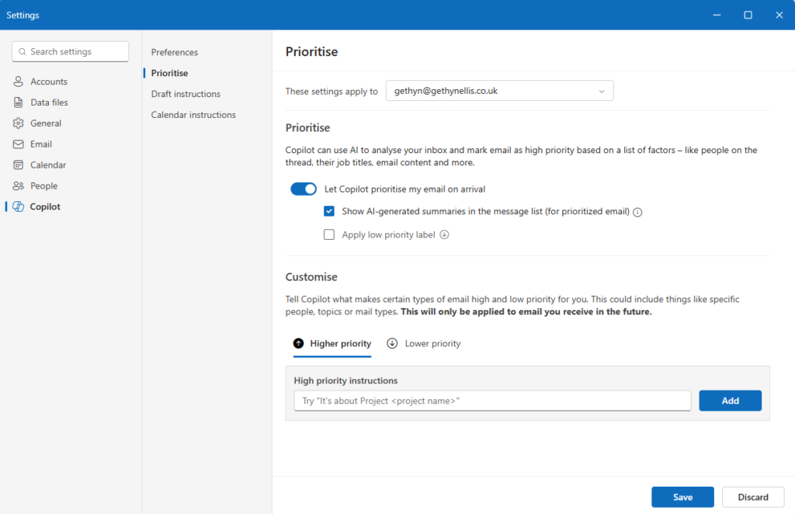795x514 pixels.
Task: Open Draft instructions section
Action: pyautogui.click(x=186, y=94)
